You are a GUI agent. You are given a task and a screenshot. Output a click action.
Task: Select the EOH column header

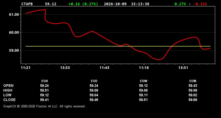44,81
